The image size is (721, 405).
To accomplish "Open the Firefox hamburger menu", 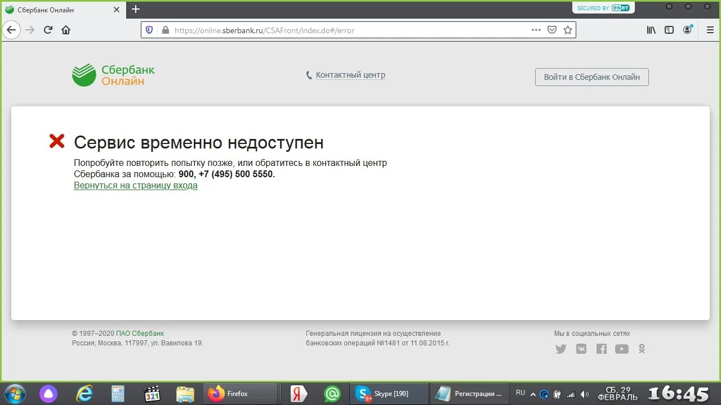I will tap(710, 30).
